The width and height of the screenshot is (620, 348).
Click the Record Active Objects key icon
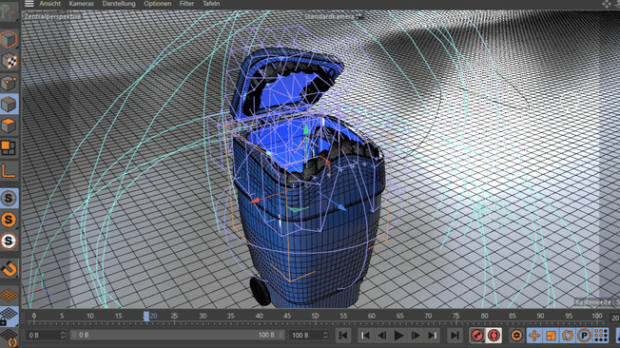(x=476, y=336)
